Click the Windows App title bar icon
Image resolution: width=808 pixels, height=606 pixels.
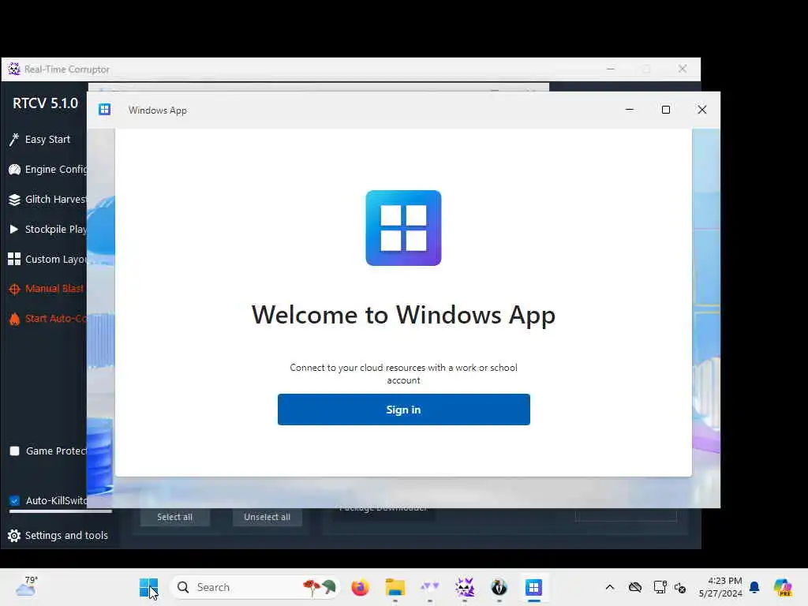tap(105, 109)
